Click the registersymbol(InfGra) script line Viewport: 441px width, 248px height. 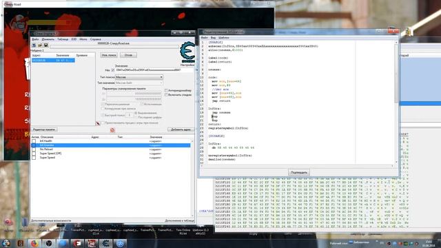coord(228,128)
